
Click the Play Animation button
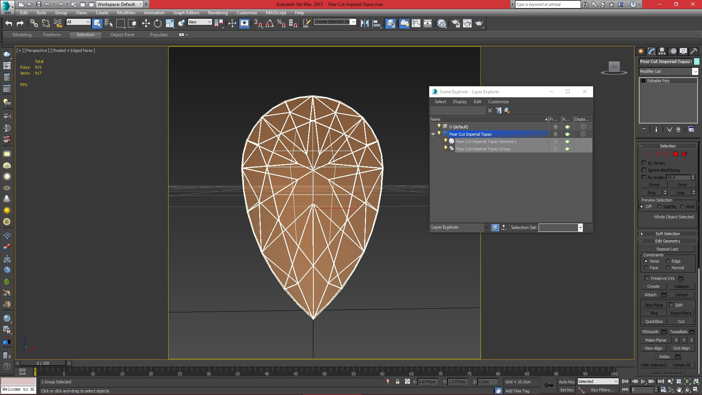tap(643, 381)
